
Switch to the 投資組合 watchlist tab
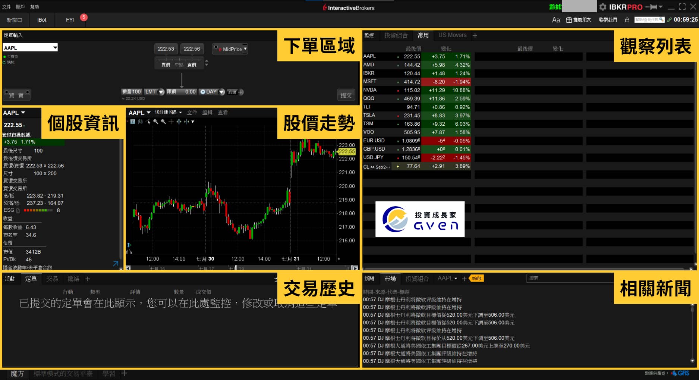click(x=396, y=35)
